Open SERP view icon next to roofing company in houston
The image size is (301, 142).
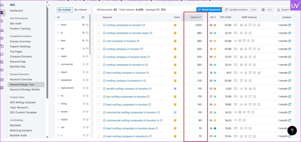click(x=142, y=49)
